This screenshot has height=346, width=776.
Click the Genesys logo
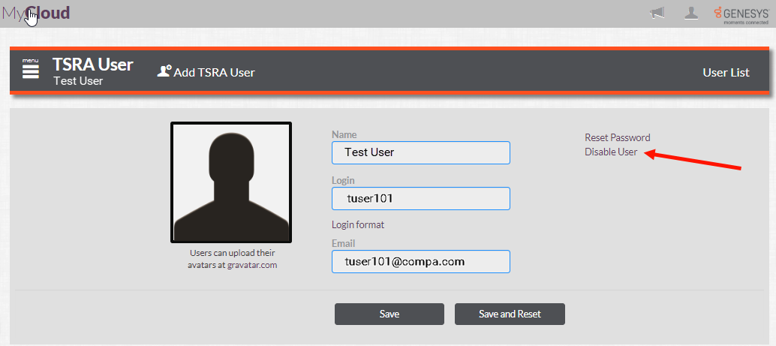point(741,14)
